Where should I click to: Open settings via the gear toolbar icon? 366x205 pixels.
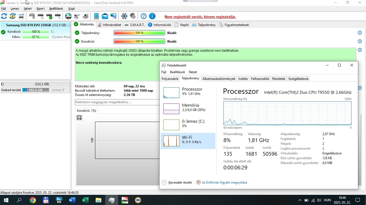point(124,16)
